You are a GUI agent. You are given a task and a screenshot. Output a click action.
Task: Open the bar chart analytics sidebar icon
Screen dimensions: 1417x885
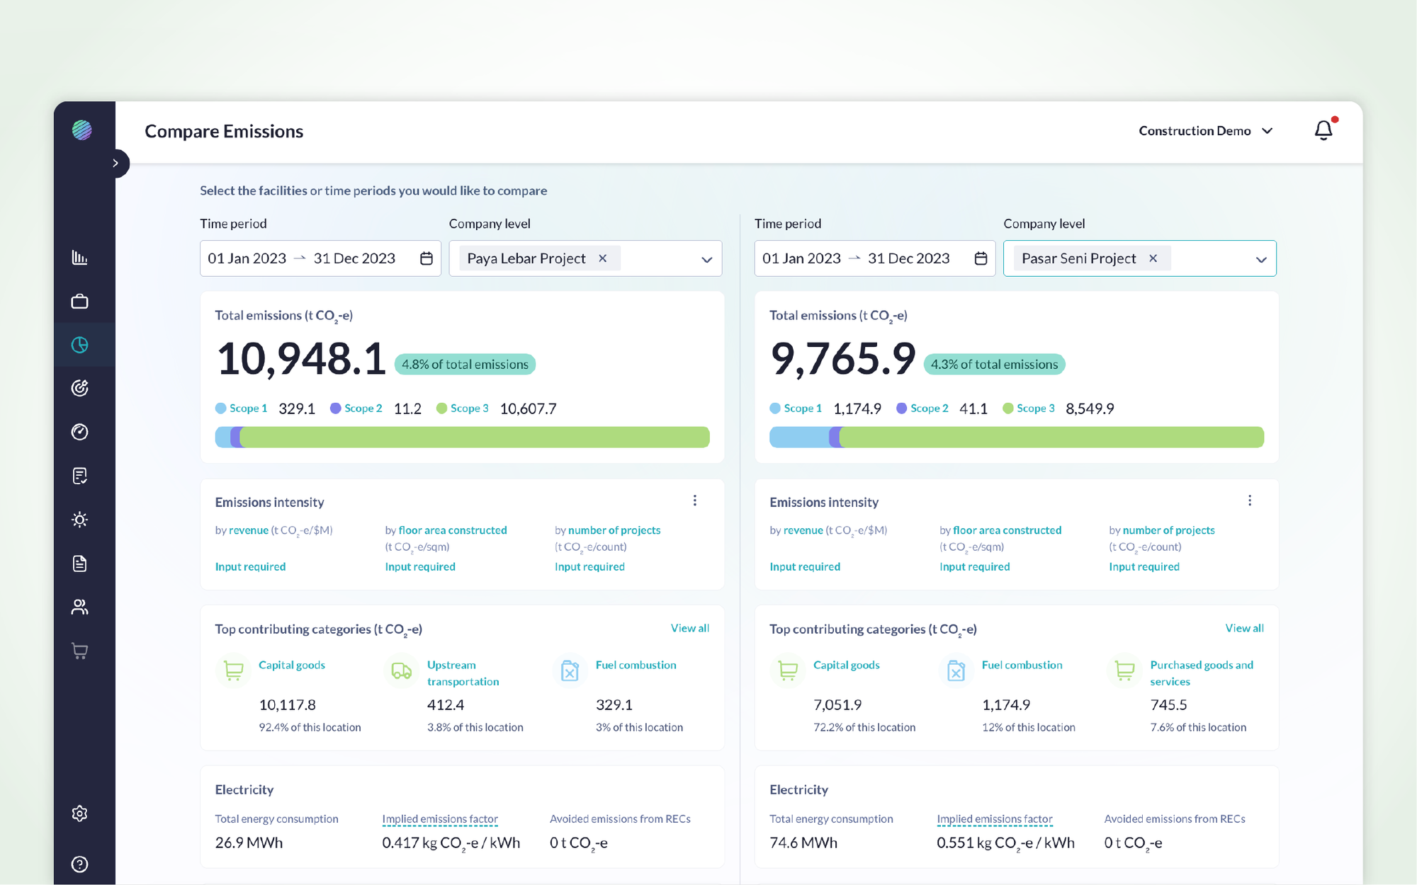click(79, 257)
